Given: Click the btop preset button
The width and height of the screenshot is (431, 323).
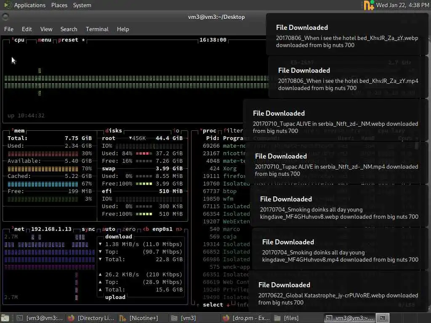Looking at the screenshot, I should tap(72, 40).
